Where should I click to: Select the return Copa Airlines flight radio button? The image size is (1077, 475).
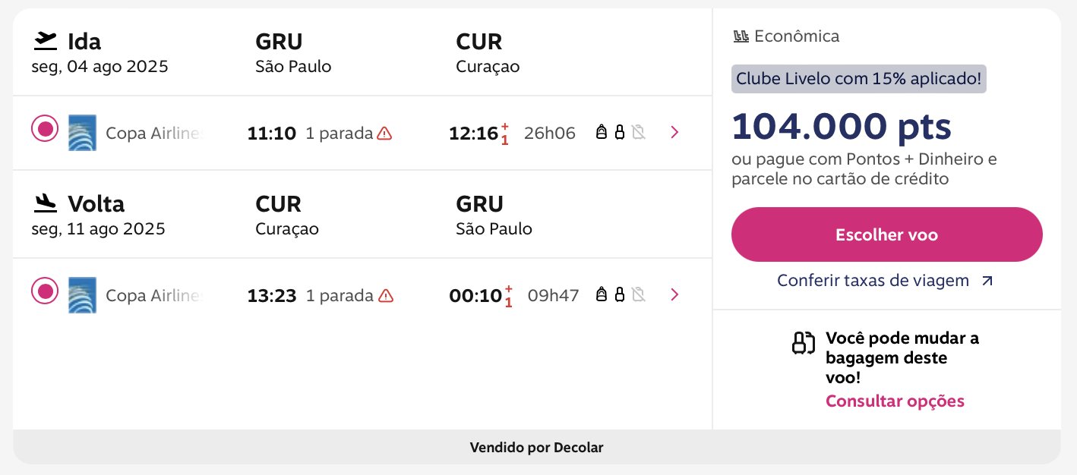(45, 291)
